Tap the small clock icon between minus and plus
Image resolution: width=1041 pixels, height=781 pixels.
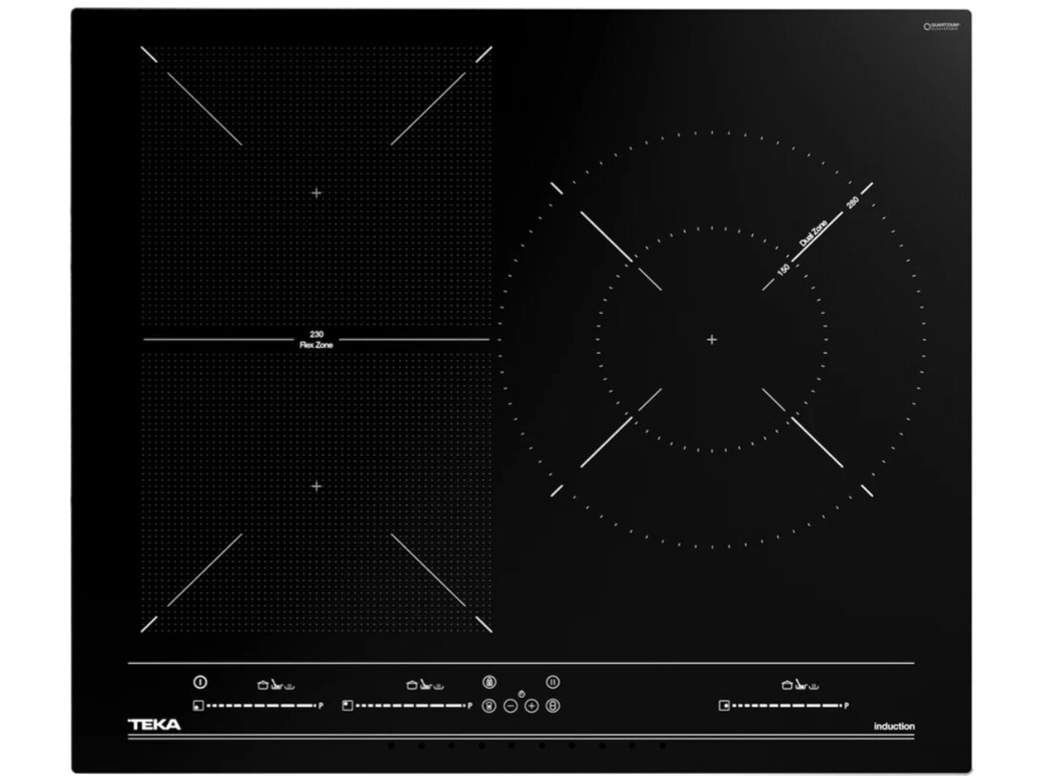521,693
